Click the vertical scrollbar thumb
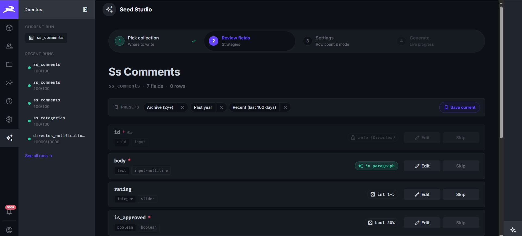 point(501,72)
